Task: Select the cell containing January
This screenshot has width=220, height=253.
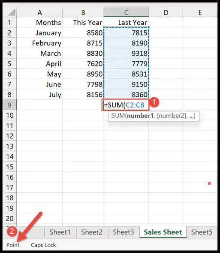Action: (39, 33)
